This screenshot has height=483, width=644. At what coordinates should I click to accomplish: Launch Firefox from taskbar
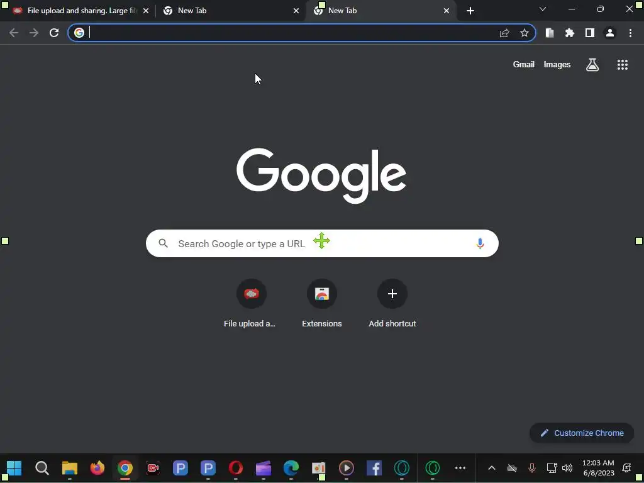pos(97,468)
